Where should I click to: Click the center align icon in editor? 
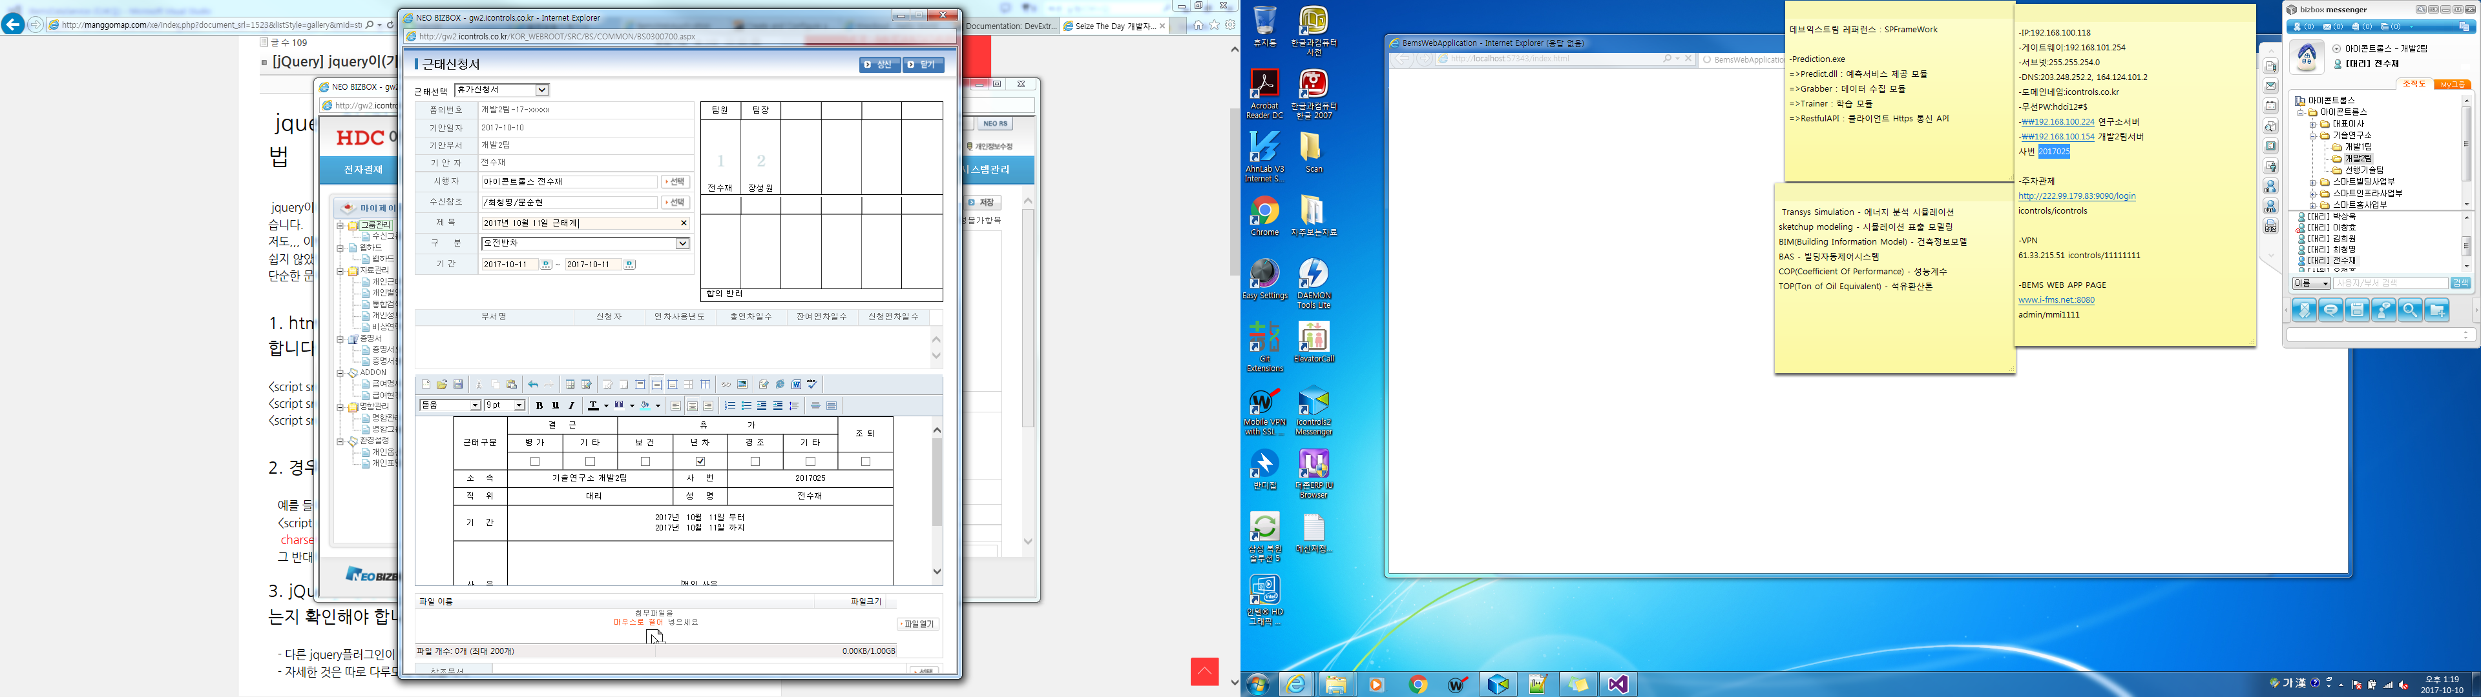[x=691, y=405]
